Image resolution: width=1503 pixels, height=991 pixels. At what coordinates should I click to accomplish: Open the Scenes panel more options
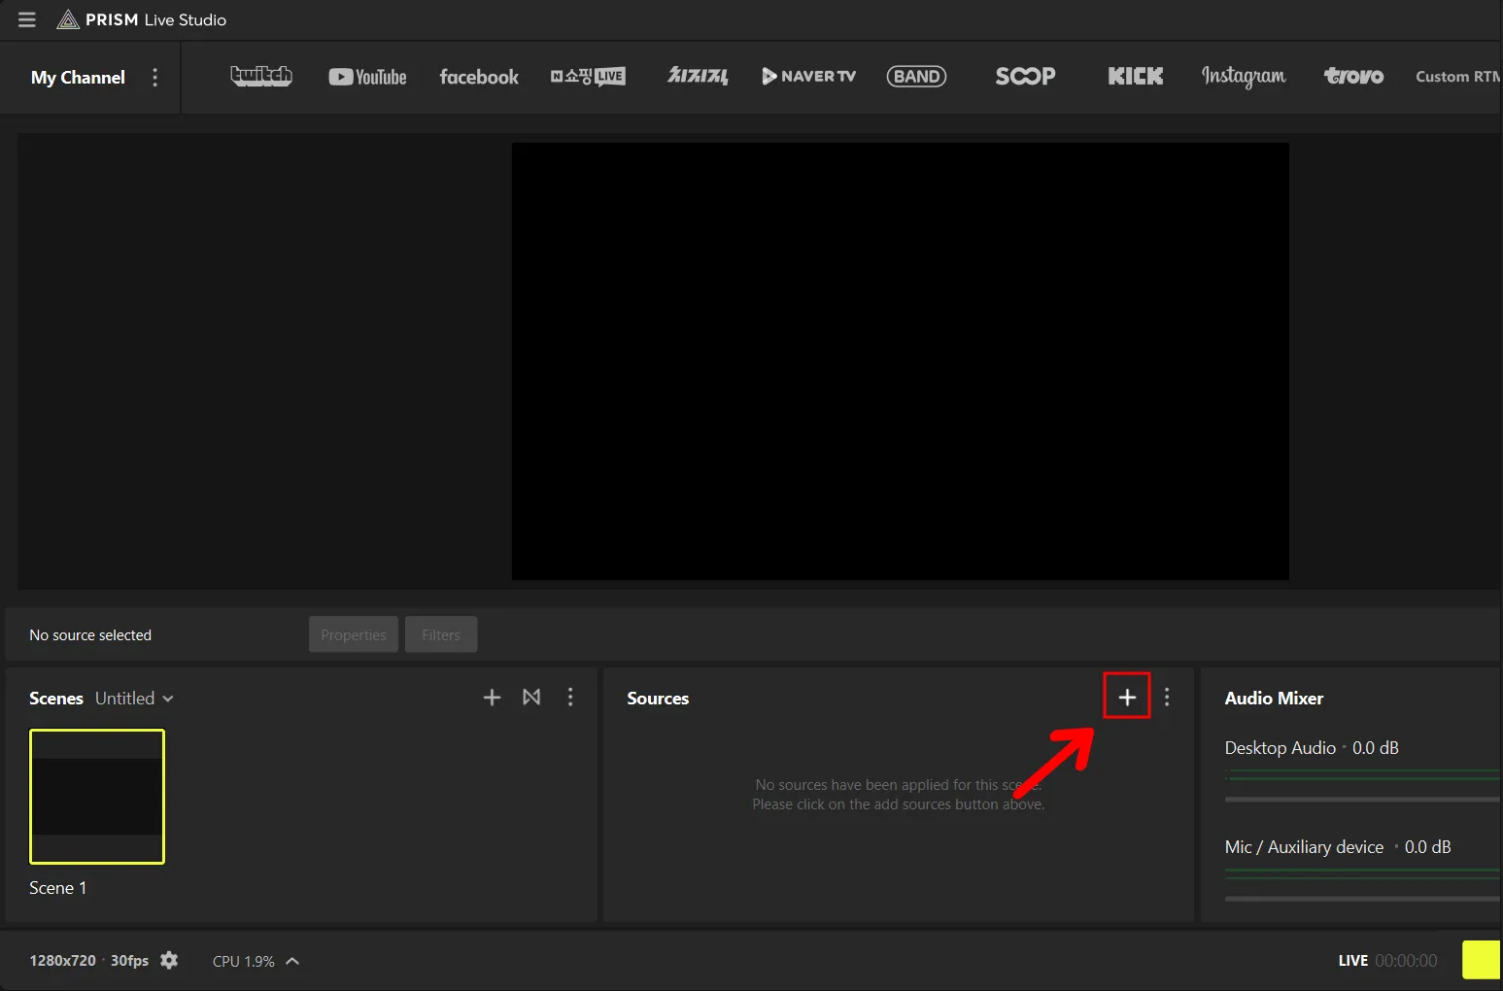tap(570, 698)
